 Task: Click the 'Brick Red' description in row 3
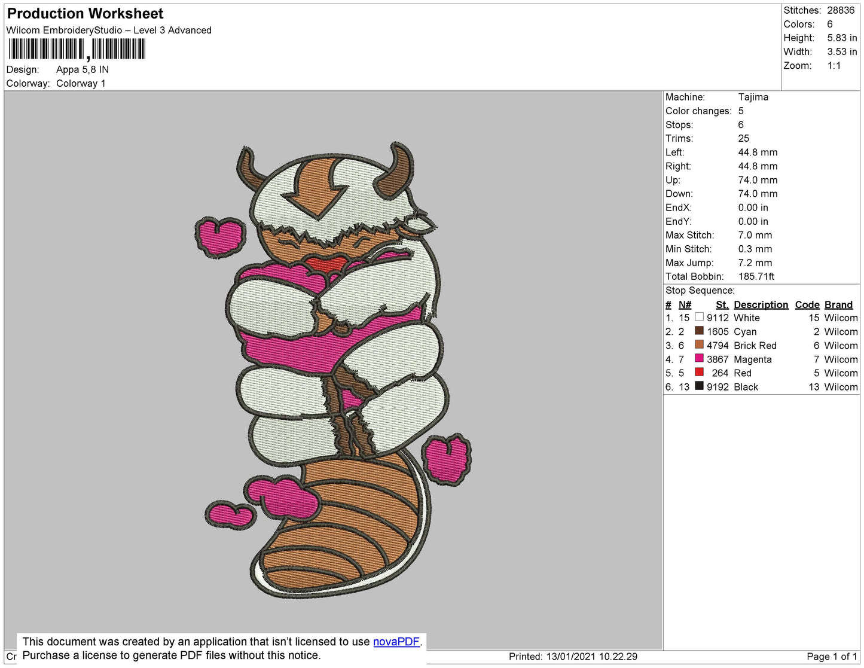pos(755,346)
